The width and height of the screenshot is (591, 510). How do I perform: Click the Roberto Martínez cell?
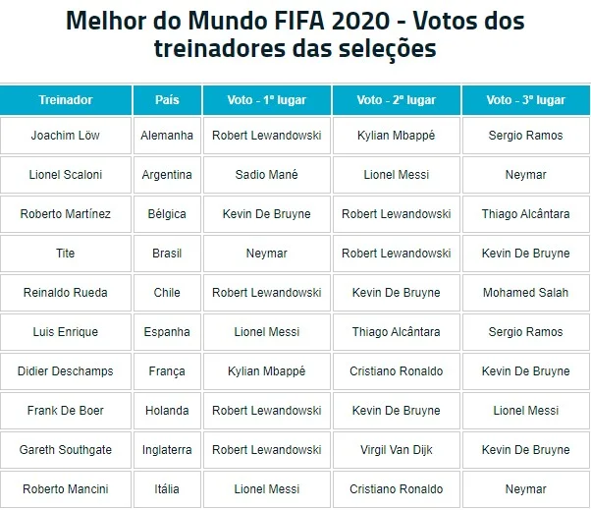click(x=66, y=214)
